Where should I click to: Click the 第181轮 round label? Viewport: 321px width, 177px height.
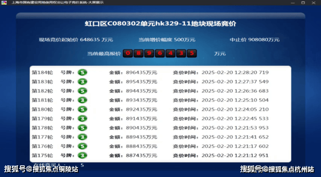click(x=42, y=100)
